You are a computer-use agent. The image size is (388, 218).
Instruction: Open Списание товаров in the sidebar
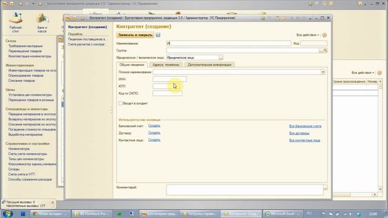point(22,81)
